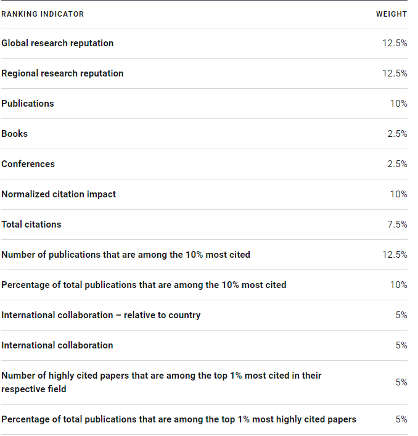Click the Total citations label
This screenshot has height=436, width=418.
coord(31,224)
